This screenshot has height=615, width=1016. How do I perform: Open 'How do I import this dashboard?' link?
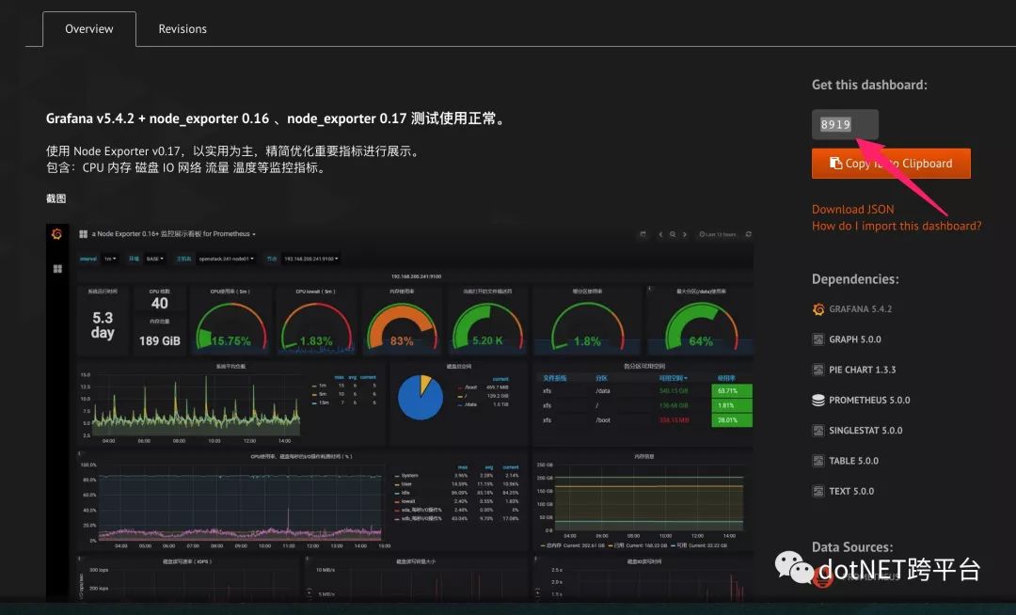pos(897,226)
